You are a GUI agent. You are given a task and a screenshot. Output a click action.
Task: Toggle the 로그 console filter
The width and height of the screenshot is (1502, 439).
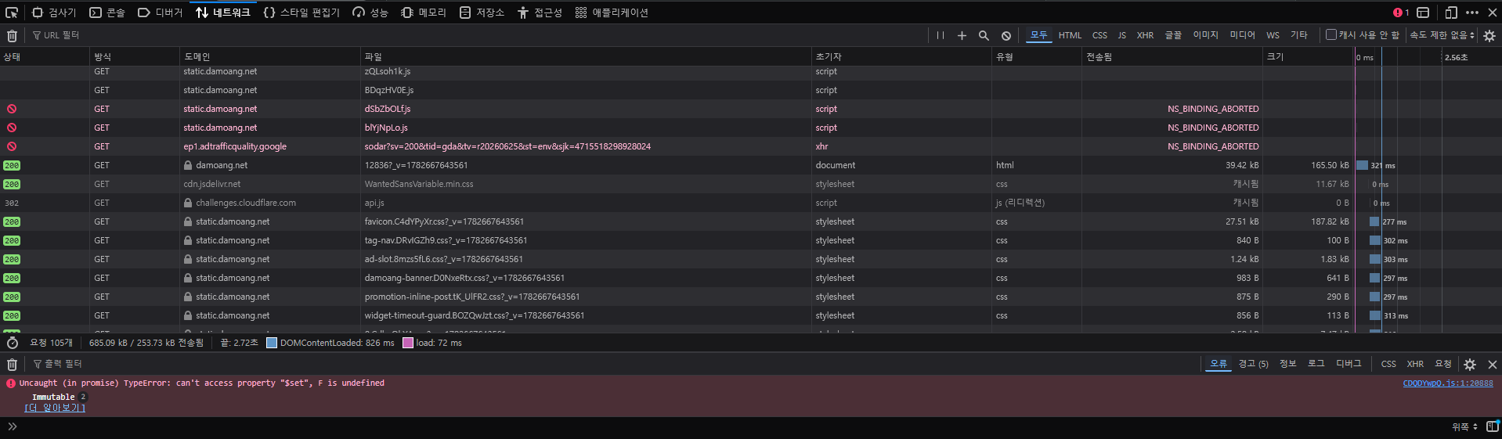pyautogui.click(x=1316, y=364)
